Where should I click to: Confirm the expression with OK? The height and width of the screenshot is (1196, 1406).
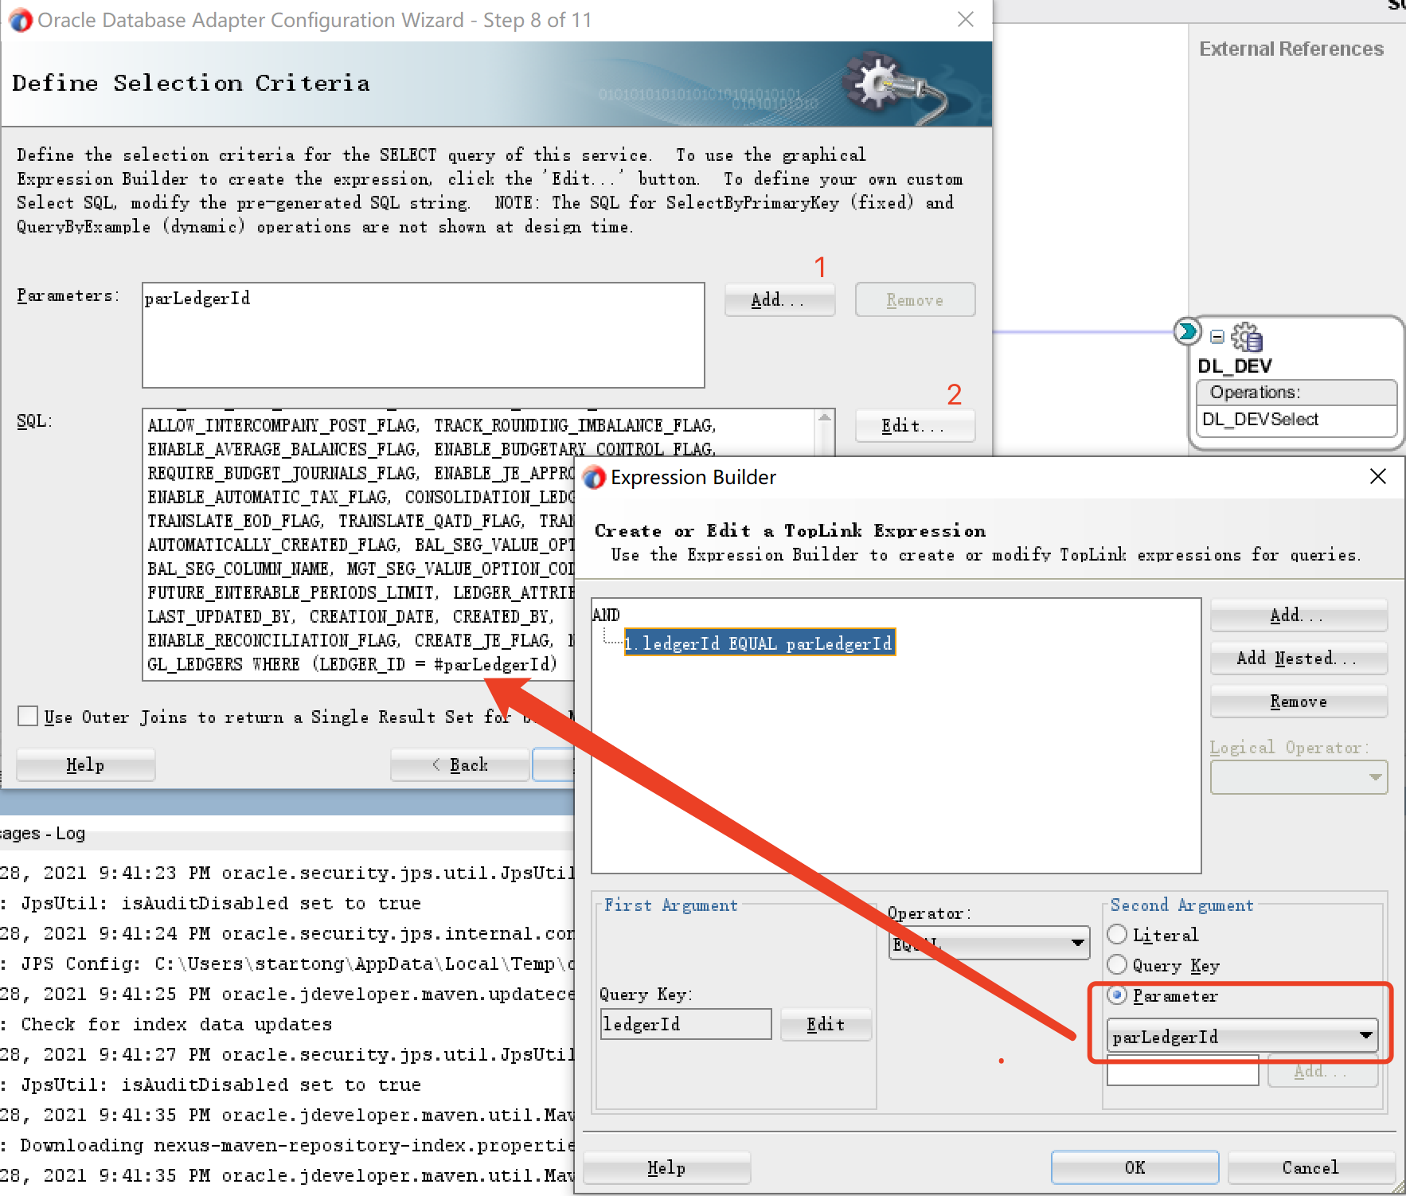(x=1135, y=1167)
